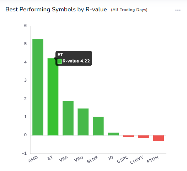Click the small JD bar
187x171 pixels.
(x=113, y=134)
